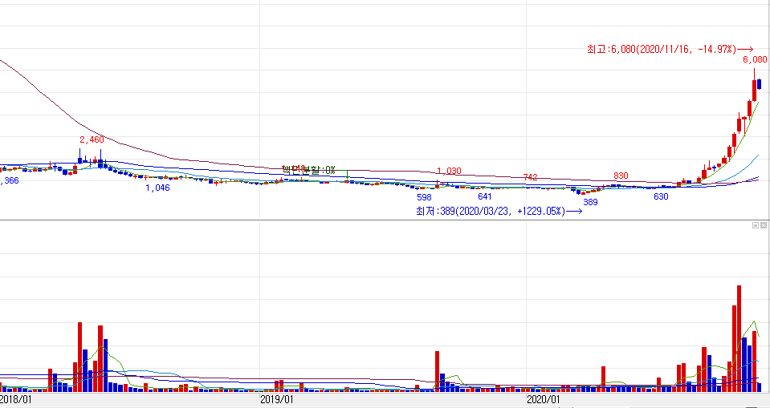Viewport: 770px width, 408px height.
Task: Click the 2020/01 date axis label
Action: point(544,399)
